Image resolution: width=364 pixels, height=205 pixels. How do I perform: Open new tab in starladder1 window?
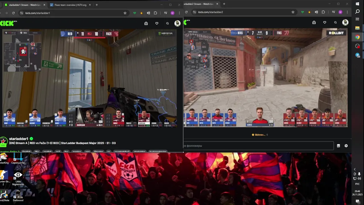(x=97, y=5)
